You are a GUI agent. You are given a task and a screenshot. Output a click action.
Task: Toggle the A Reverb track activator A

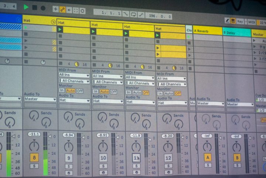click(208, 158)
